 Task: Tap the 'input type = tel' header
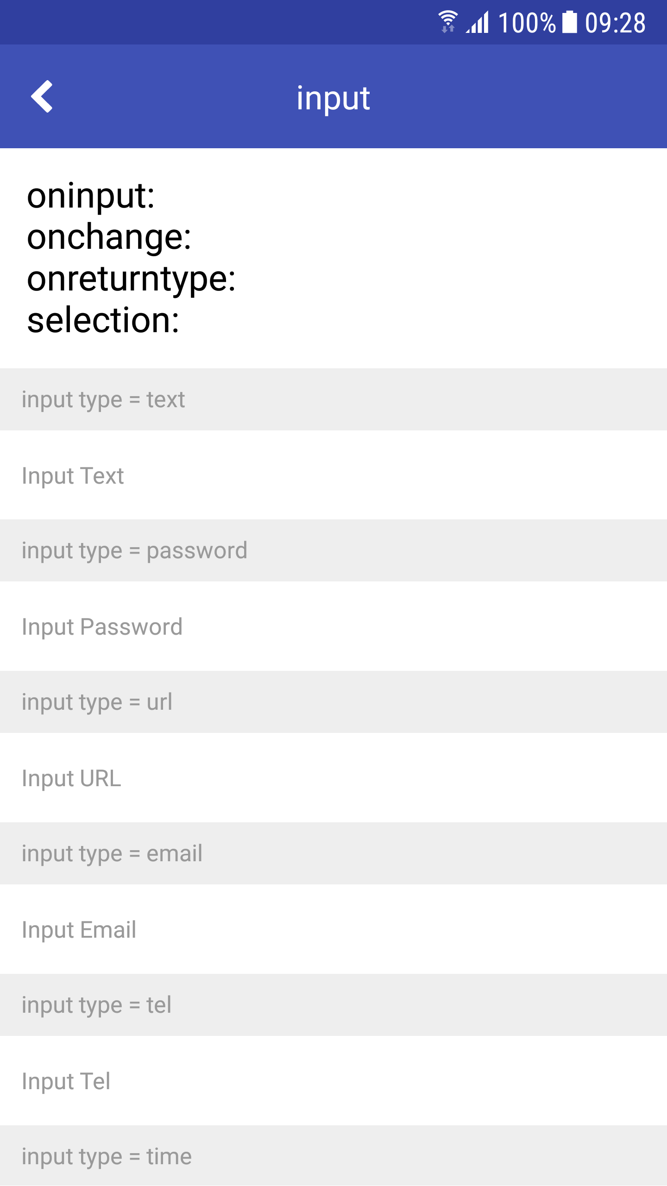tap(96, 1005)
